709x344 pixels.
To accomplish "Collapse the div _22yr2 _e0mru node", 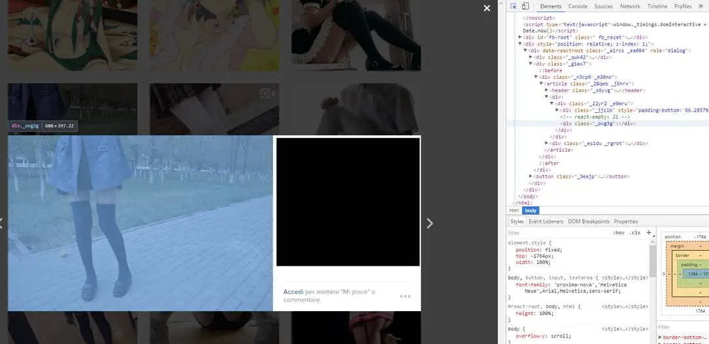I will (x=551, y=104).
